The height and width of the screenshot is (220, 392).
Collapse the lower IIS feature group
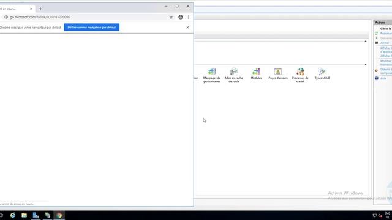pyautogui.click(x=365, y=65)
